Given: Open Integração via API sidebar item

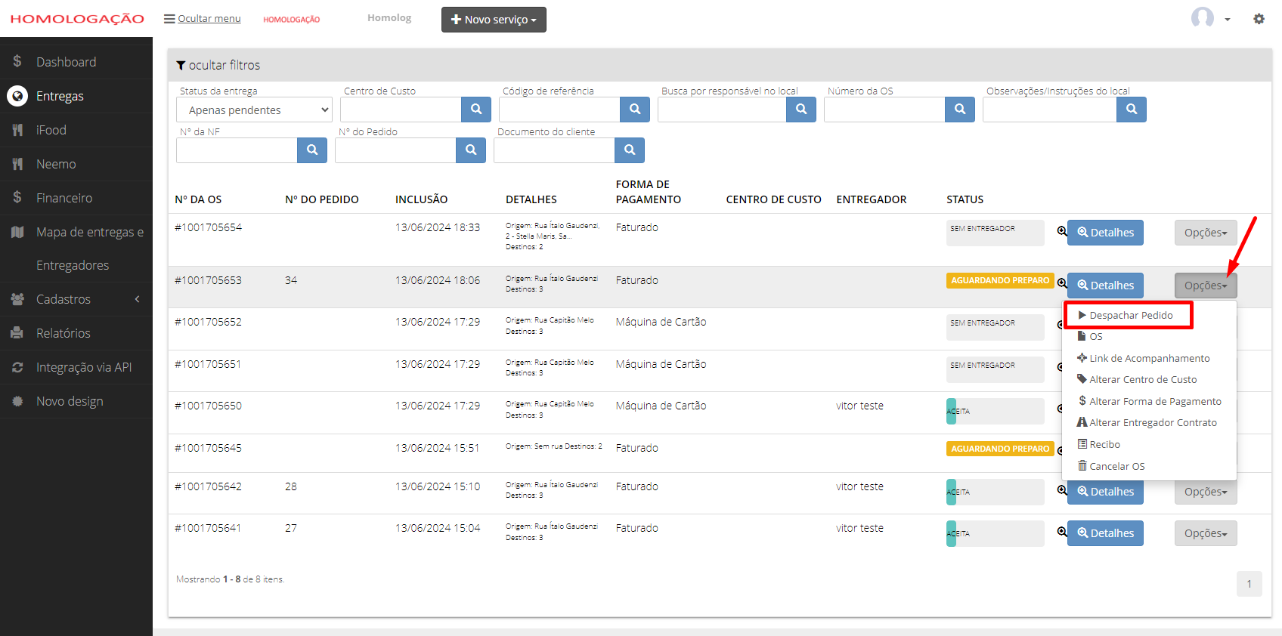Looking at the screenshot, I should [76, 367].
